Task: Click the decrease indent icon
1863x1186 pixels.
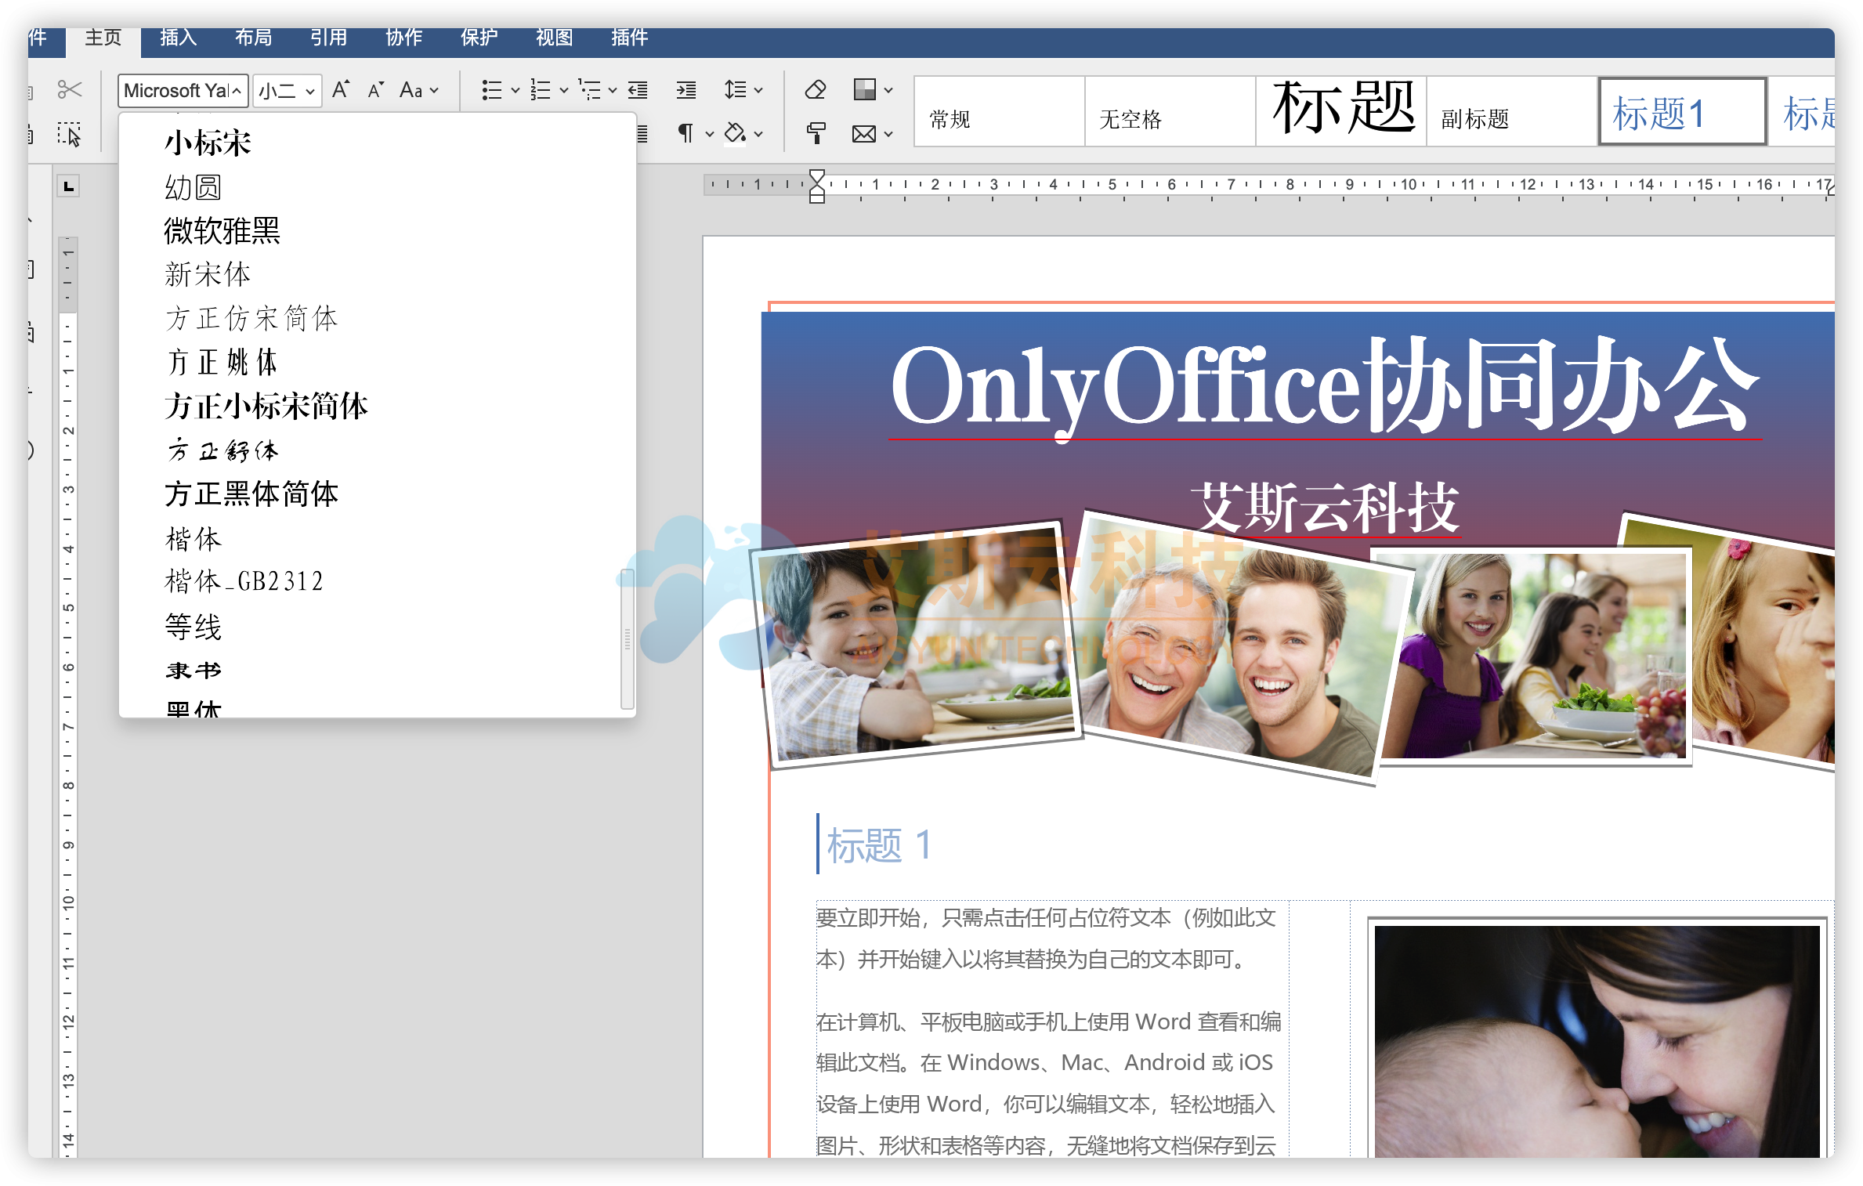Action: (638, 90)
